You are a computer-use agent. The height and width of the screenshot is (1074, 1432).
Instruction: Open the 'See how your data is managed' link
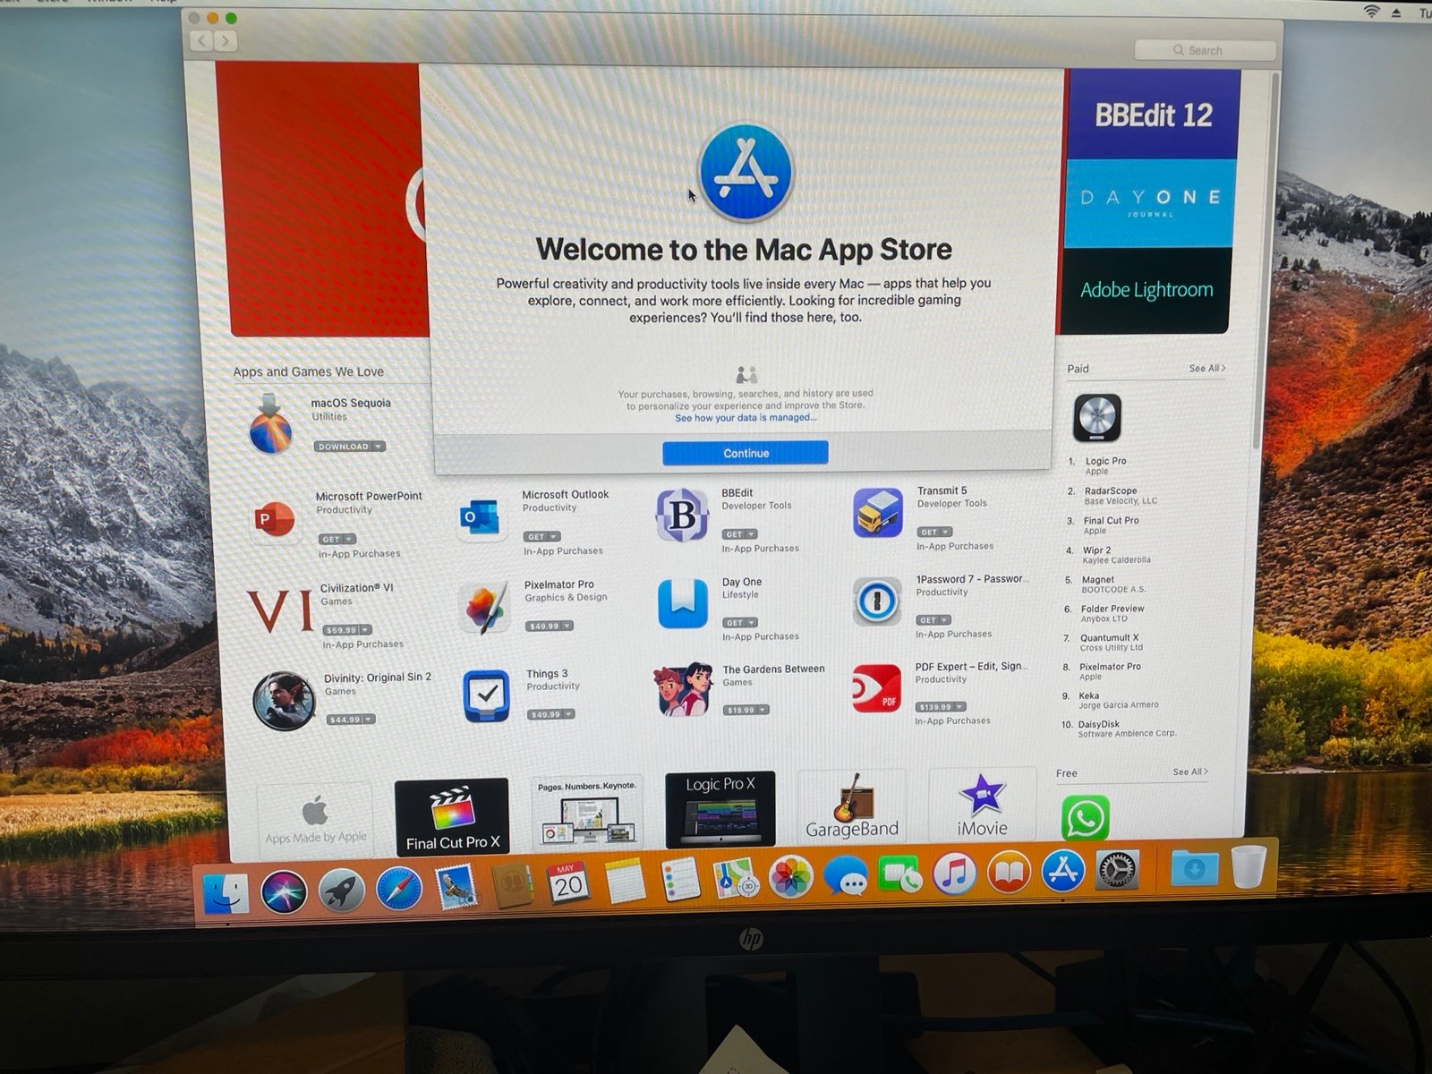click(x=746, y=418)
